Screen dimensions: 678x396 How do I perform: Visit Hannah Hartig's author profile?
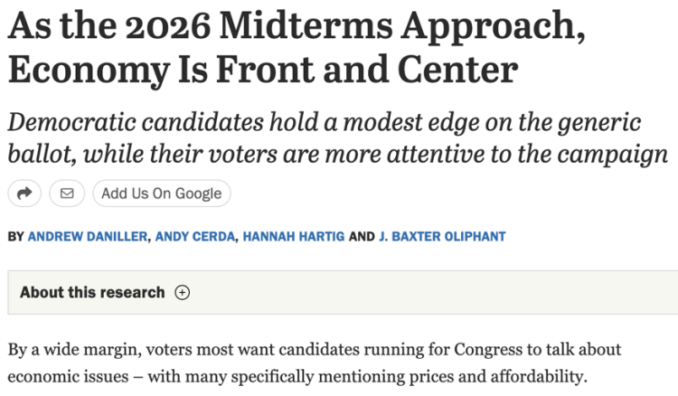pyautogui.click(x=294, y=237)
